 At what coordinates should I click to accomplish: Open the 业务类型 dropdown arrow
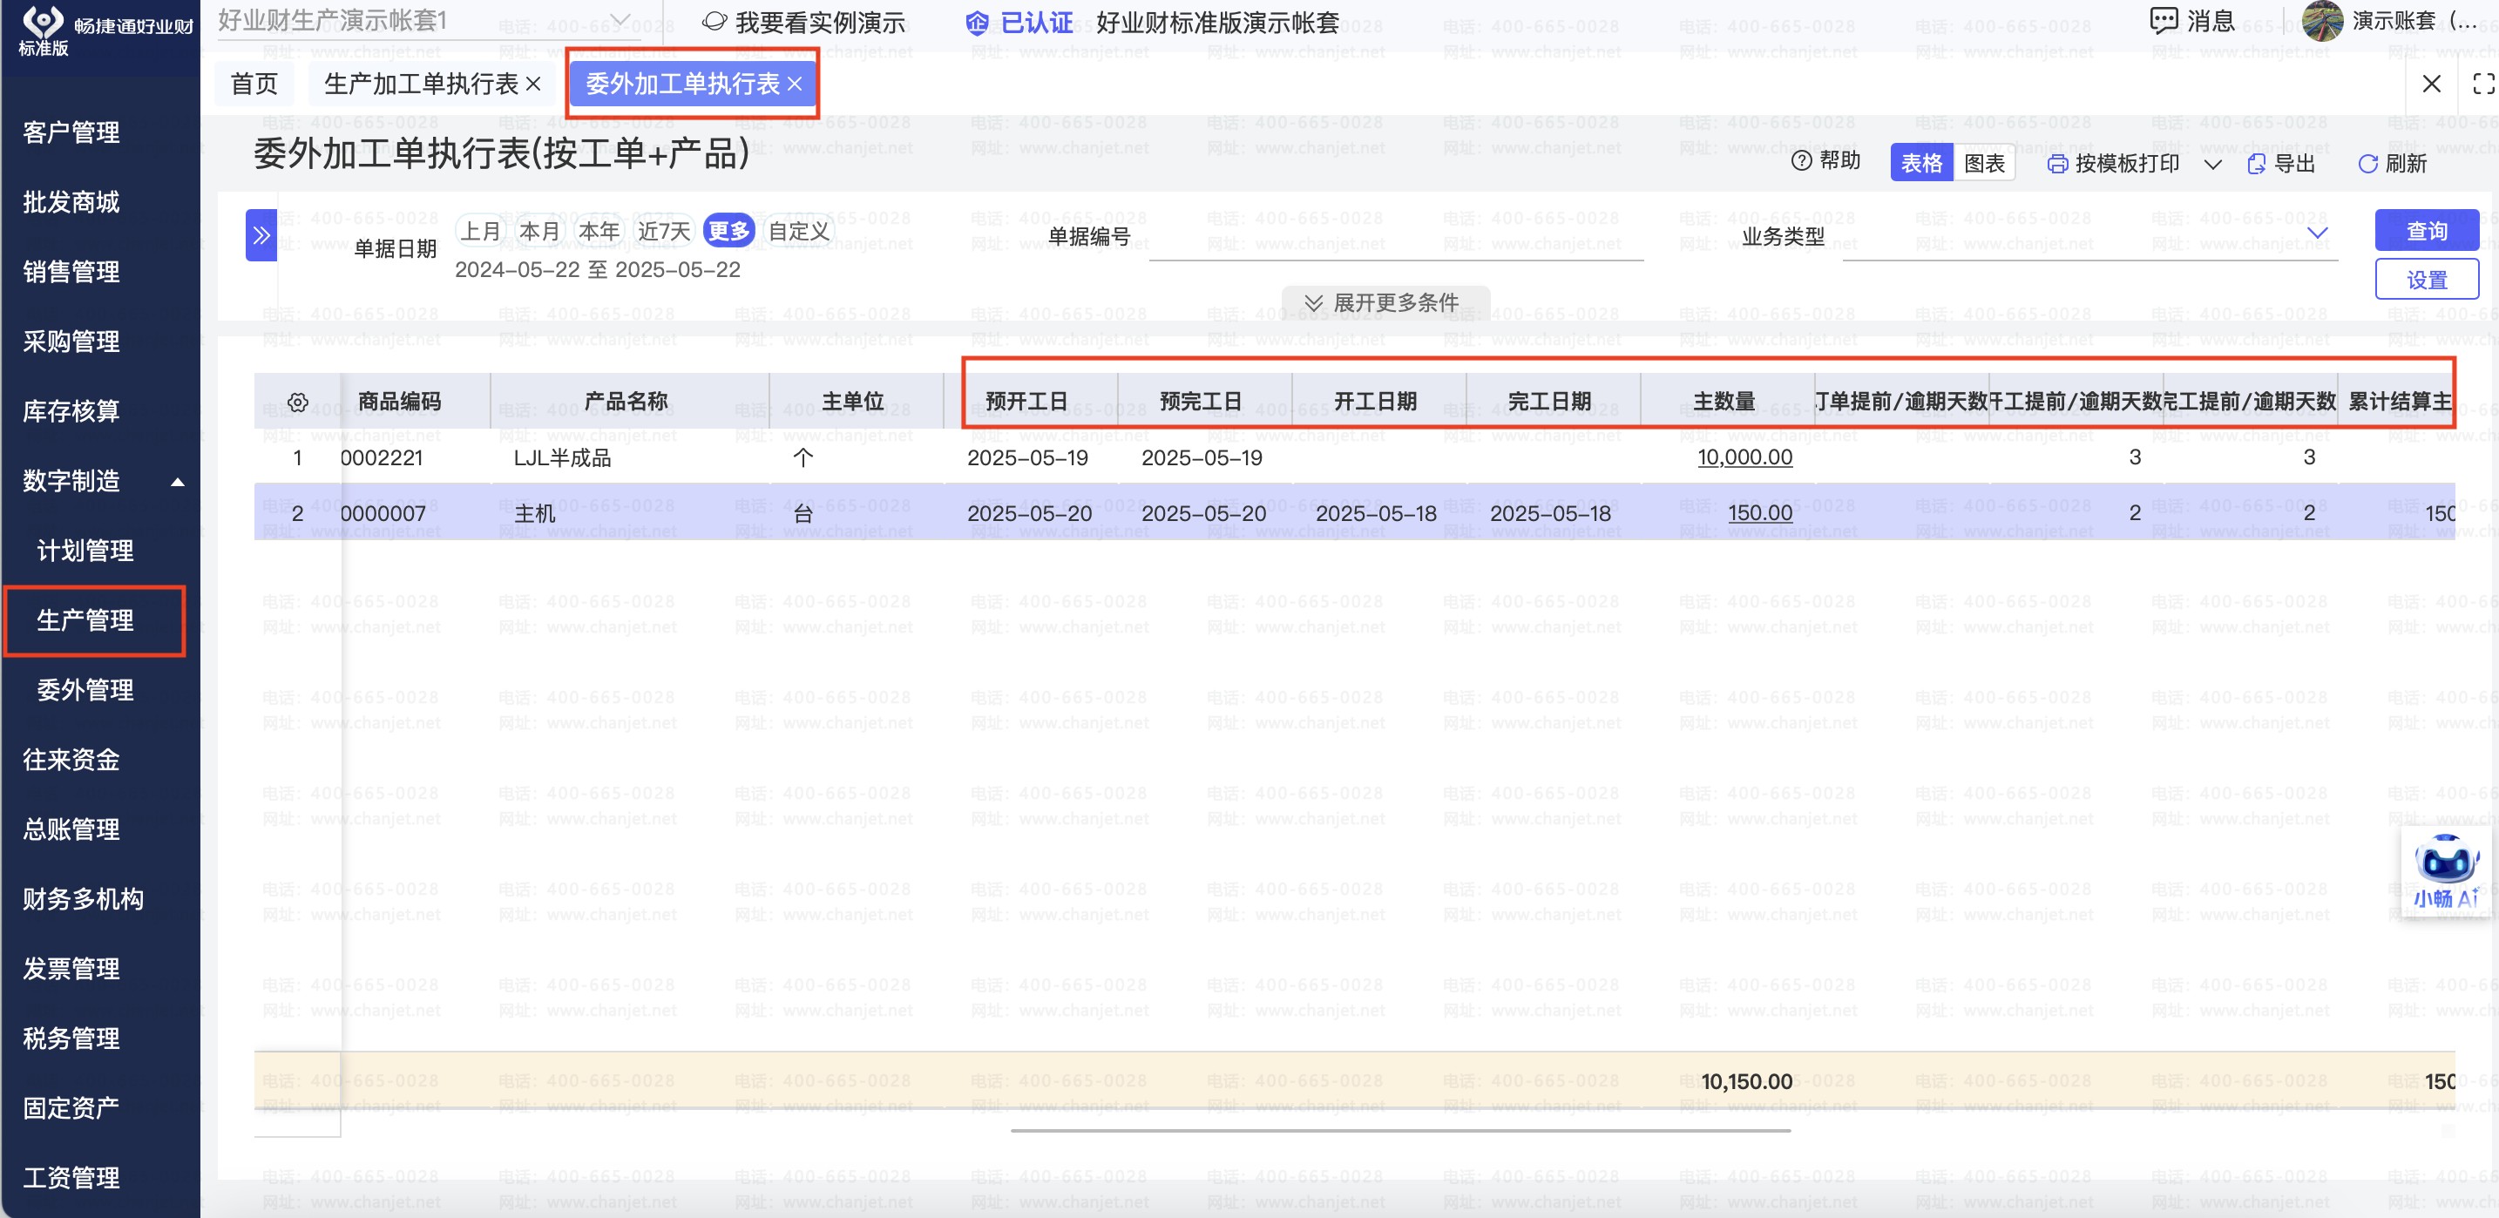coord(2318,233)
